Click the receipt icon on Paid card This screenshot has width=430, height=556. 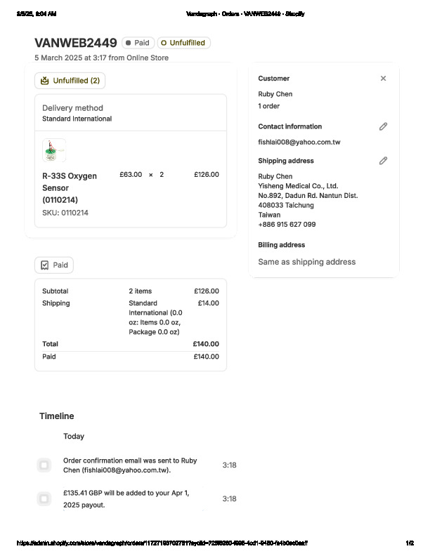[x=45, y=265]
